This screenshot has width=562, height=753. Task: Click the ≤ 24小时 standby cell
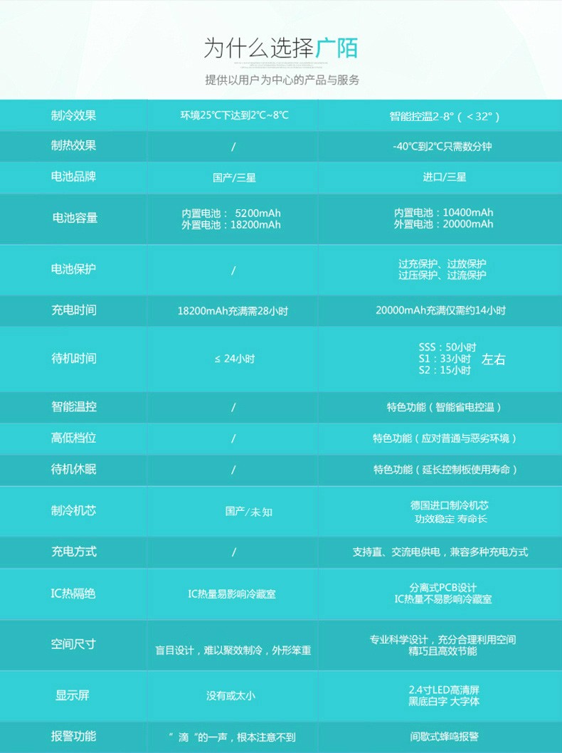click(234, 359)
